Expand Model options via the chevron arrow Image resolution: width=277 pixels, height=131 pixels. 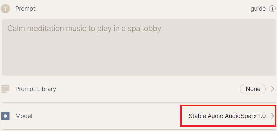[272, 116]
